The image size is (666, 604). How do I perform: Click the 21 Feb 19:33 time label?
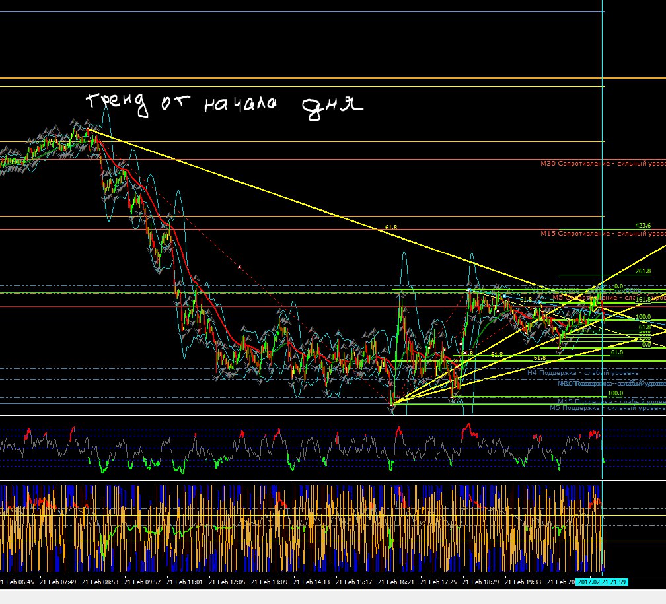coord(523,582)
